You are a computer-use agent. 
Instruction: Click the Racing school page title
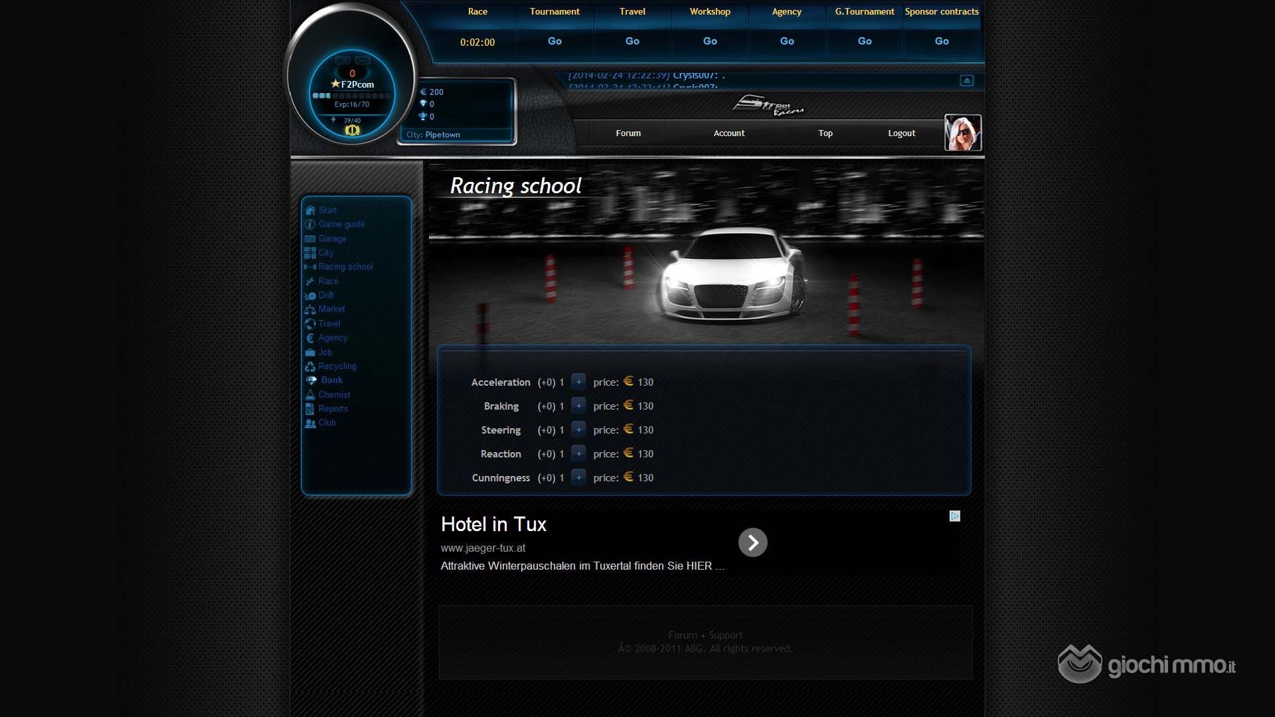515,186
